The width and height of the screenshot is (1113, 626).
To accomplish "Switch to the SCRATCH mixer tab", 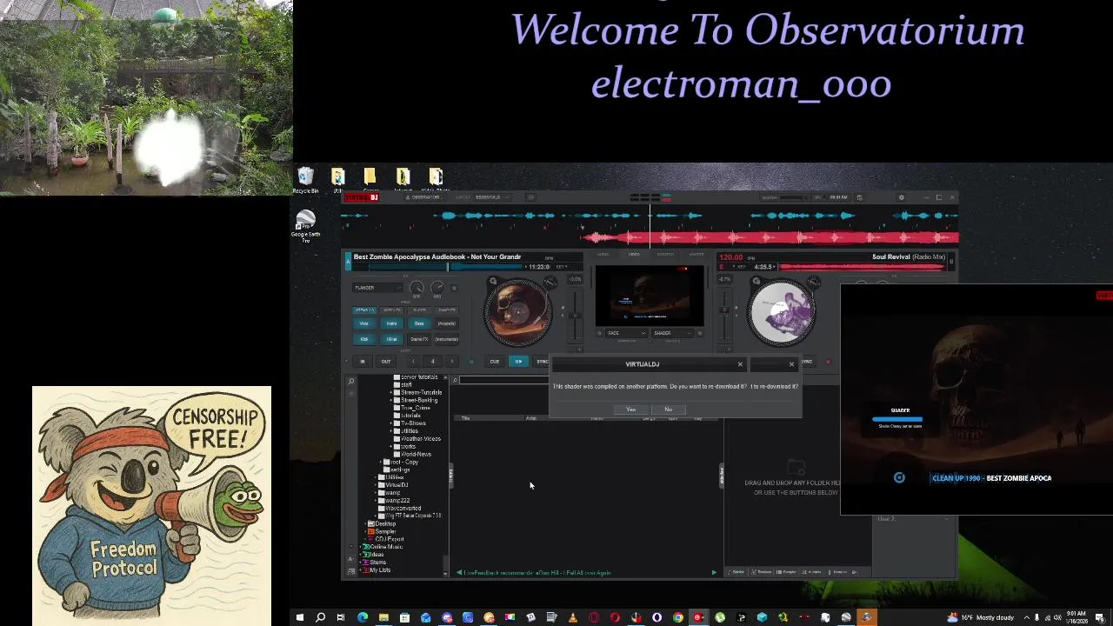I will click(x=665, y=254).
